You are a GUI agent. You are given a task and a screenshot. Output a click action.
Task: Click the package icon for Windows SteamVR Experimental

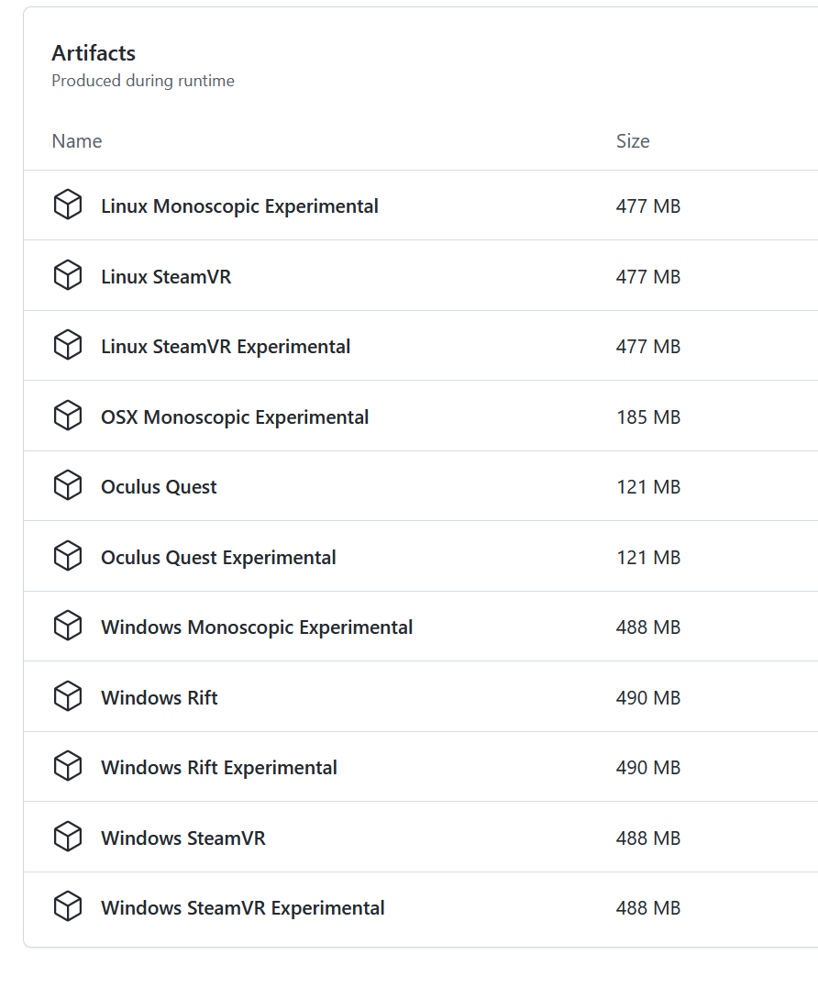pos(68,907)
